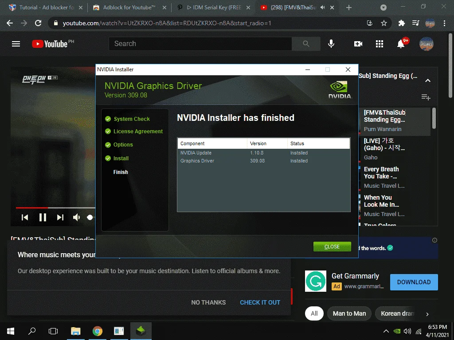Open system volume tray icon
Viewport: 454px width, 340px height.
(x=407, y=331)
